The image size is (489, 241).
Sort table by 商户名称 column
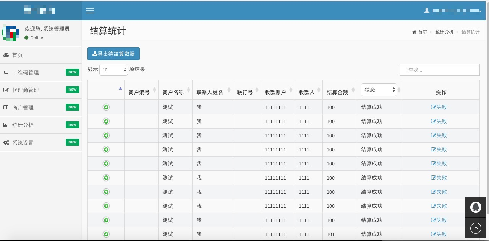(175, 92)
